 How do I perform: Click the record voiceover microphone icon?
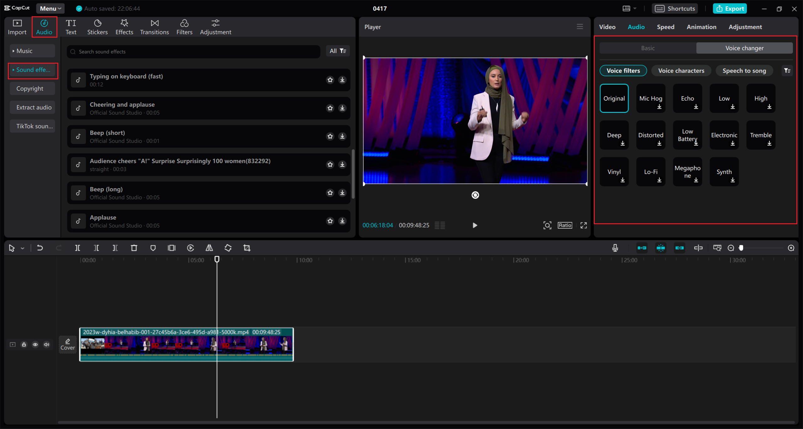(x=615, y=248)
